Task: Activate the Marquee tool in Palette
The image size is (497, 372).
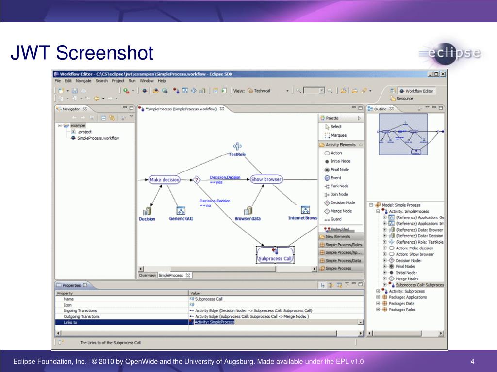Action: pos(335,135)
